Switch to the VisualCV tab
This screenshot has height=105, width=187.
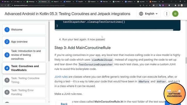coord(81,2)
